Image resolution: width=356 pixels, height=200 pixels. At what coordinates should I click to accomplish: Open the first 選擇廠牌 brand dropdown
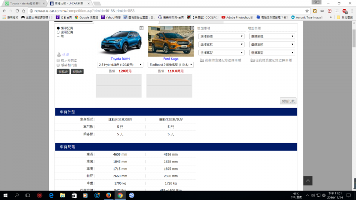point(221,36)
